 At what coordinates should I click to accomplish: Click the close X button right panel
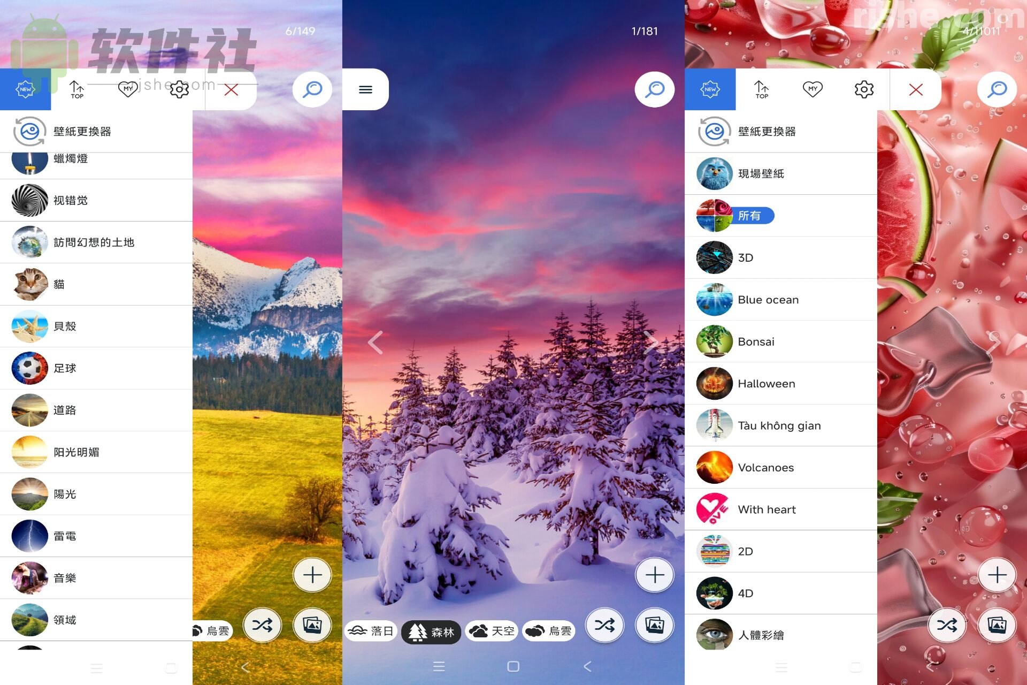coord(915,89)
